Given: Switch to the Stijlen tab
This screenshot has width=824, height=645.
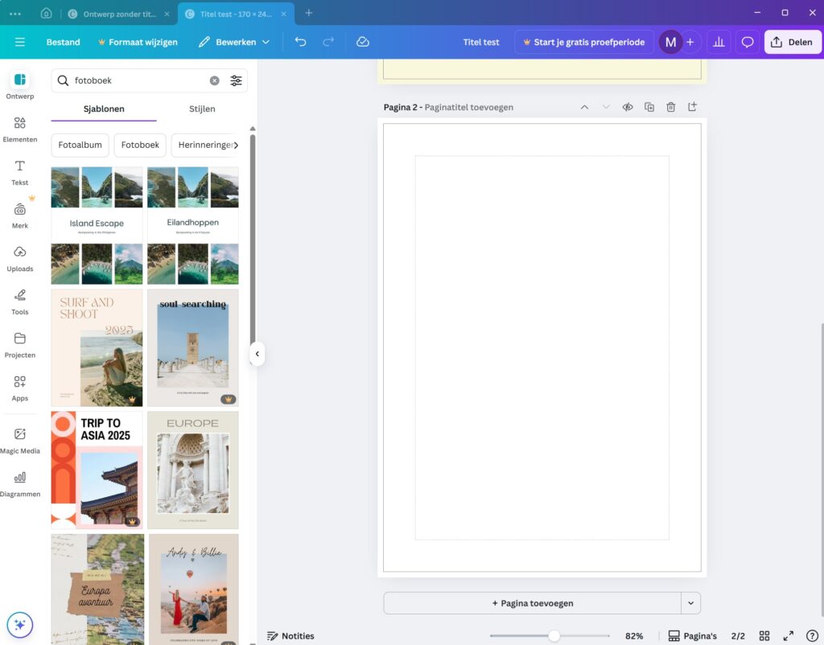Looking at the screenshot, I should coord(202,109).
